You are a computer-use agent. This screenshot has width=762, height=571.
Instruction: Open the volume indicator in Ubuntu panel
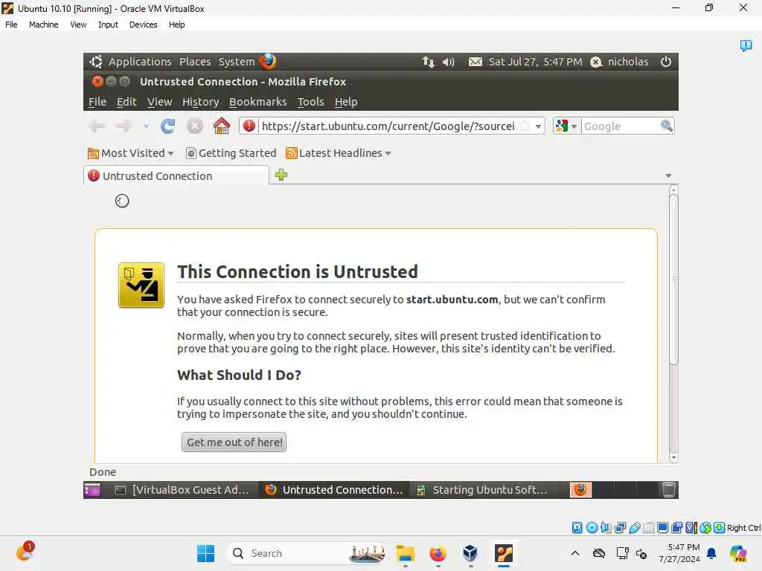[x=448, y=62]
